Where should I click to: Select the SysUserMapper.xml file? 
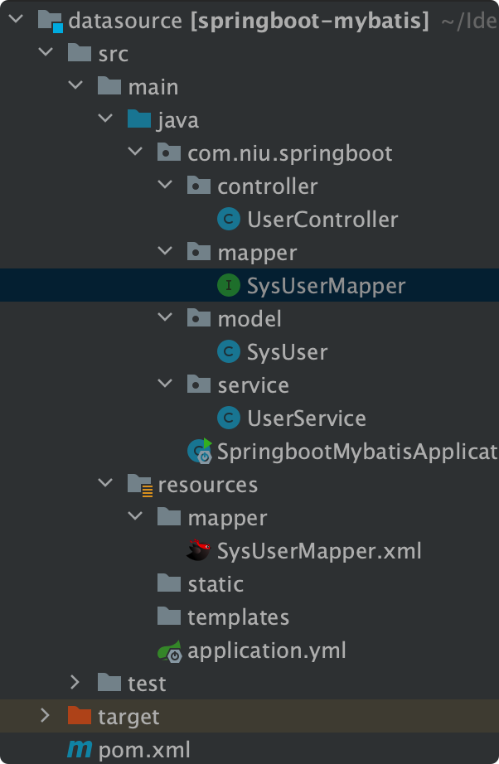coord(319,551)
